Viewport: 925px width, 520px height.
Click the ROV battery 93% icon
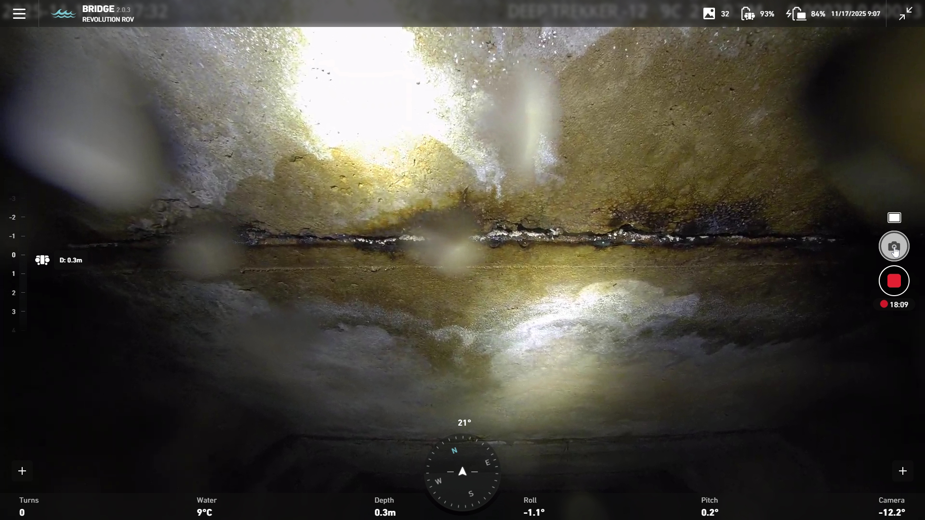(x=748, y=13)
